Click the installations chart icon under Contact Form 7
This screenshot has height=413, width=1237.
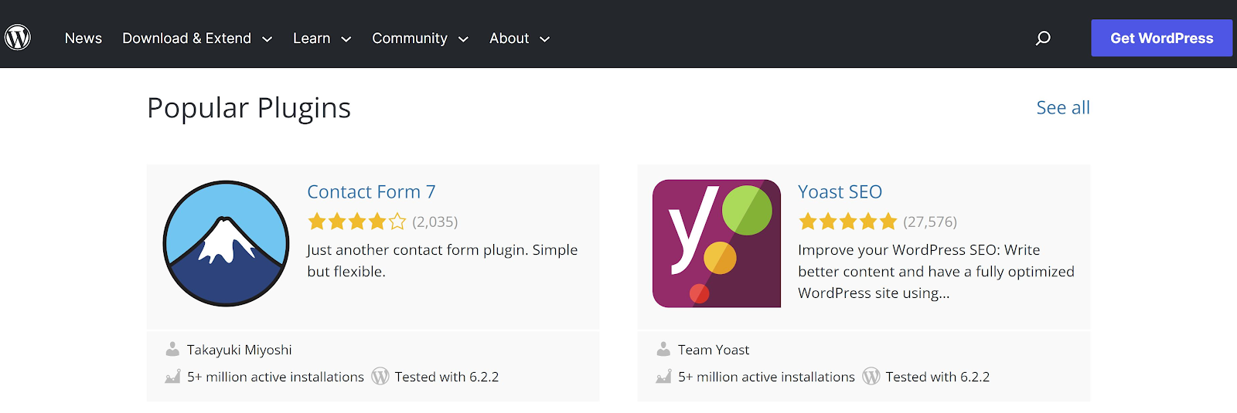[172, 377]
